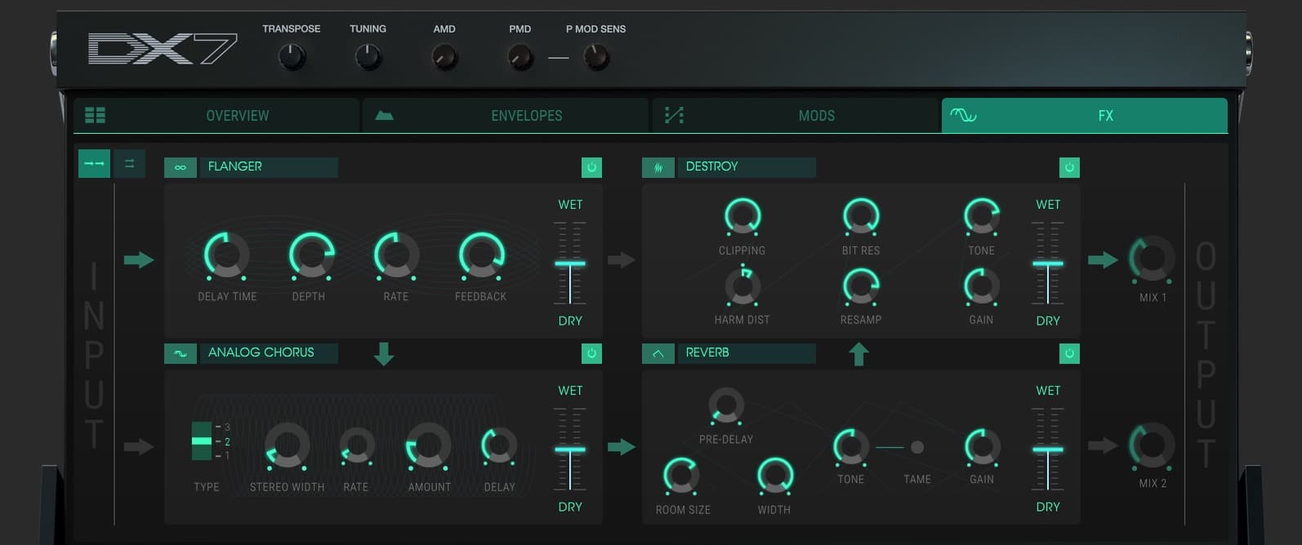Toggle the Reverb Tame switch

(x=917, y=447)
